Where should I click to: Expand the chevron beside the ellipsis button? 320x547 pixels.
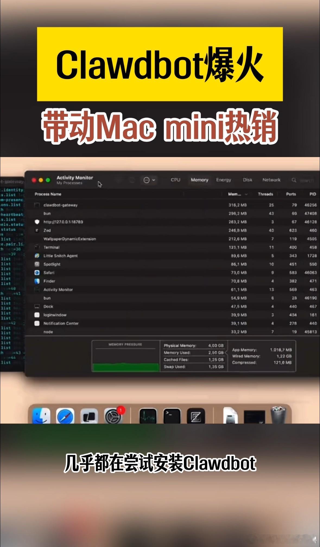(154, 180)
